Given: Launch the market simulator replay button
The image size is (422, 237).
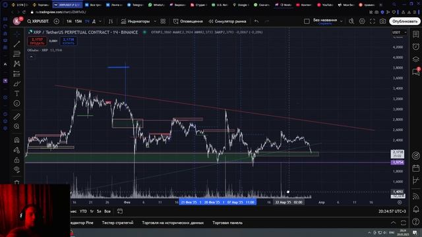Looking at the screenshot, I should click(227, 21).
